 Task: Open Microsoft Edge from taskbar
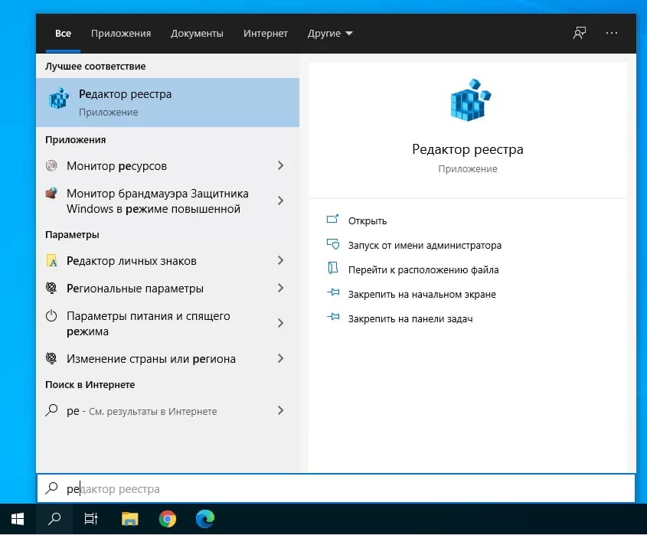click(205, 519)
